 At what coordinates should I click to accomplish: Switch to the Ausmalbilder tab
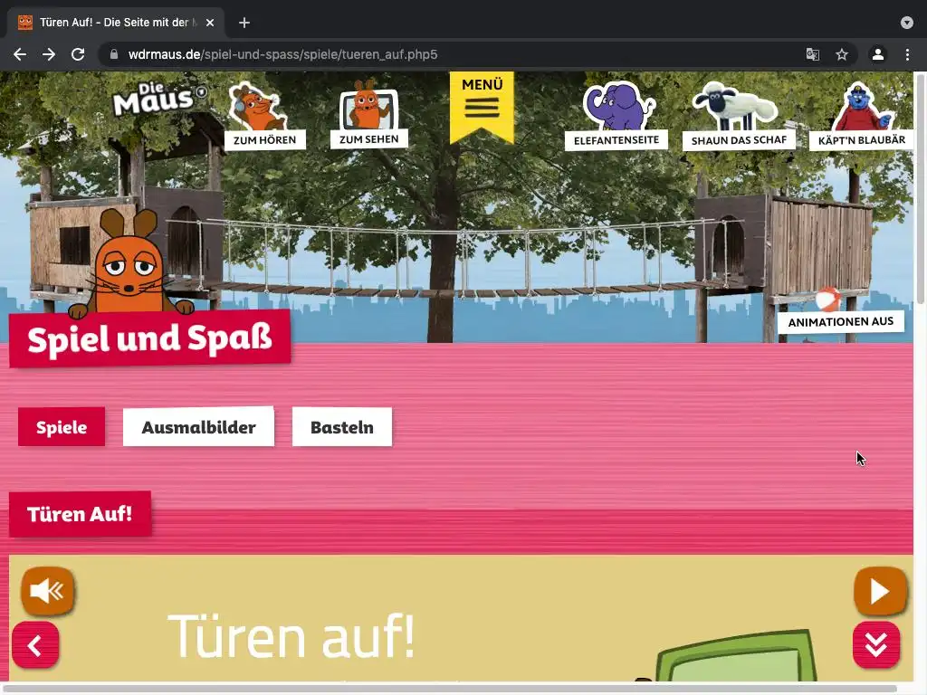(198, 427)
